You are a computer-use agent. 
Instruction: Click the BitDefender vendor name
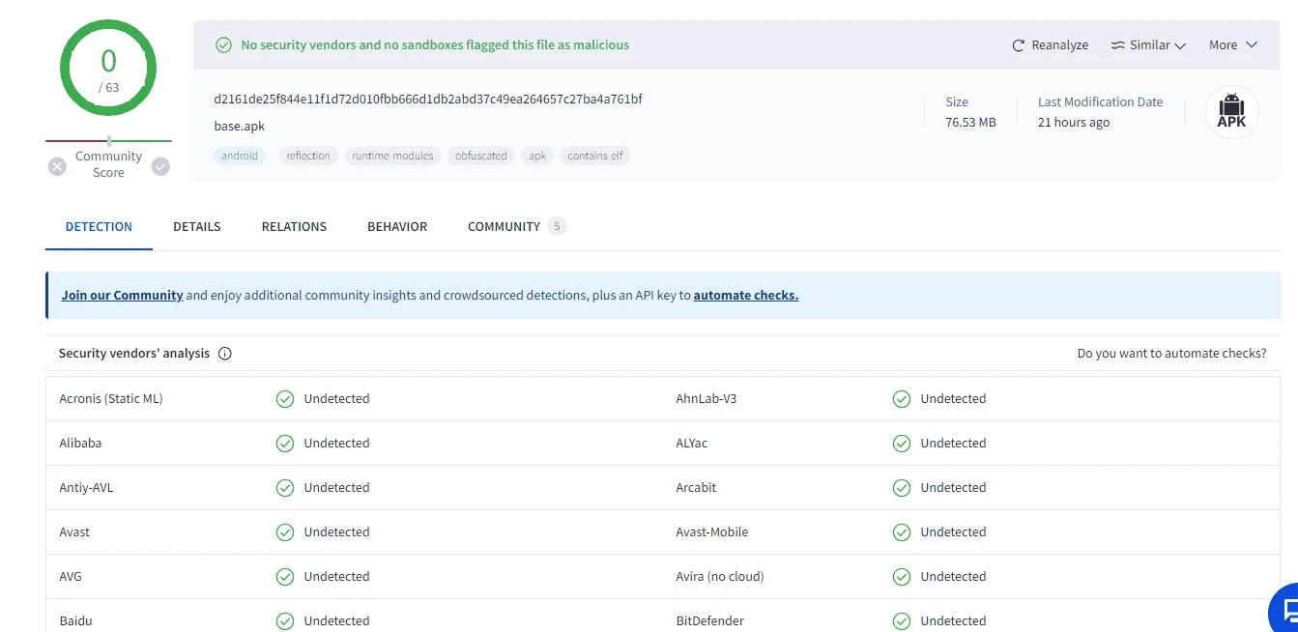click(x=710, y=621)
